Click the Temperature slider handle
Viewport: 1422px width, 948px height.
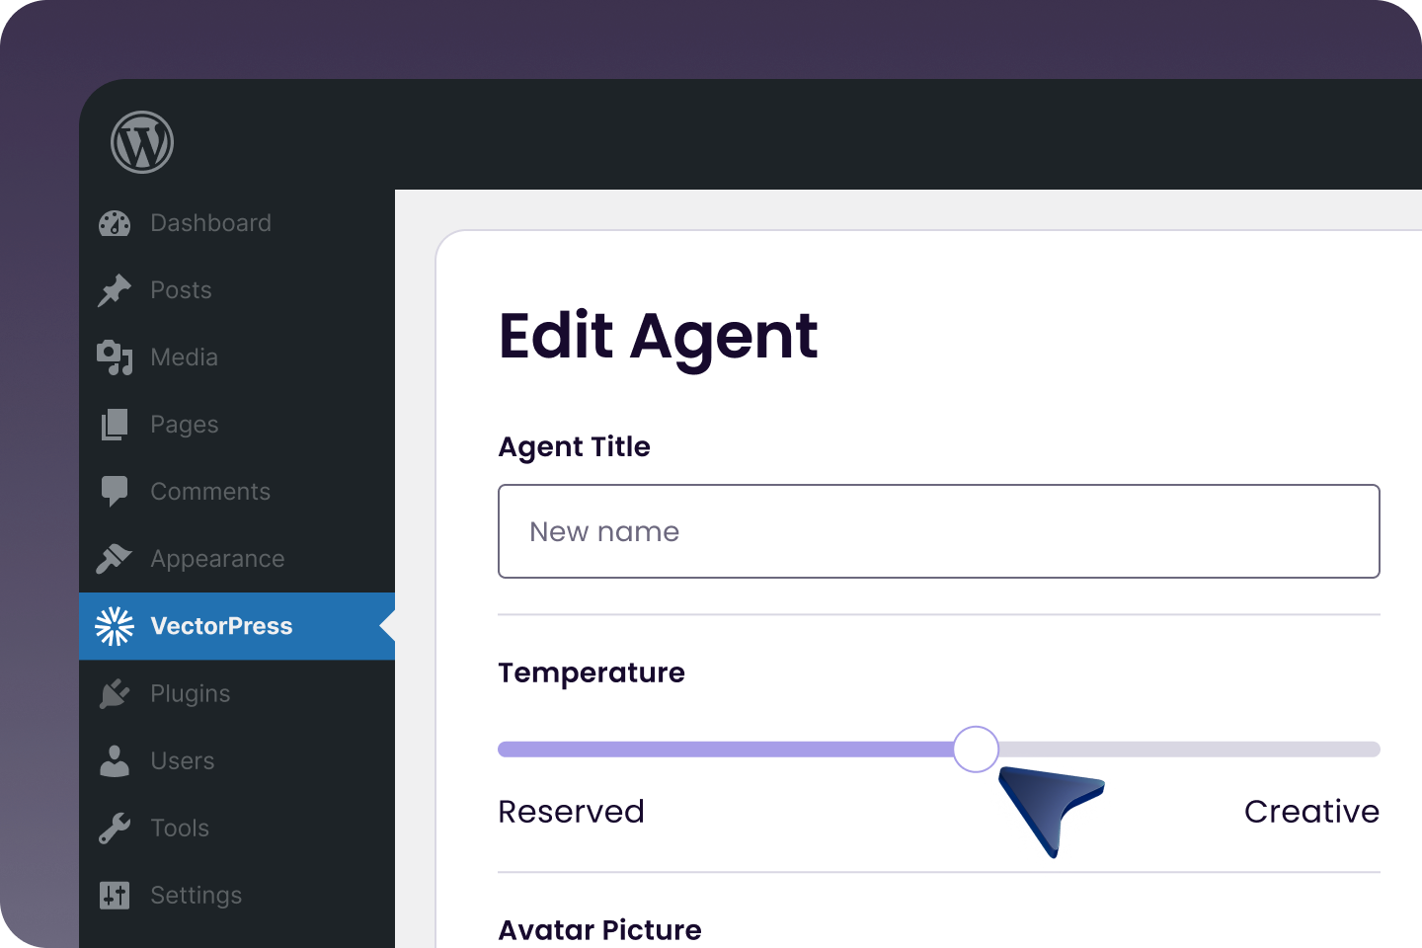976,750
